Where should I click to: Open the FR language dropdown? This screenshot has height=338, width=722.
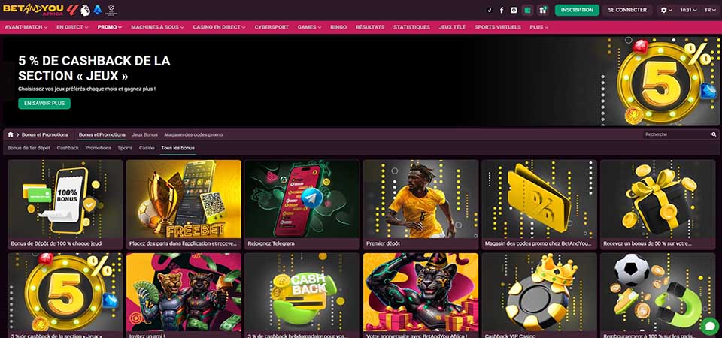709,10
